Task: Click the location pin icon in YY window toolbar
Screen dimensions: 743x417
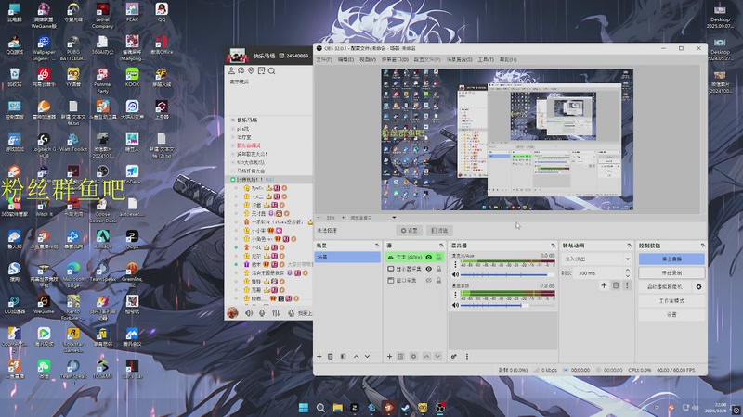Action: tap(251, 71)
